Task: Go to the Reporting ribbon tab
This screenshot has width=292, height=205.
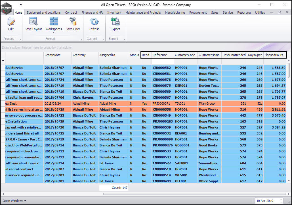Action: [244, 13]
